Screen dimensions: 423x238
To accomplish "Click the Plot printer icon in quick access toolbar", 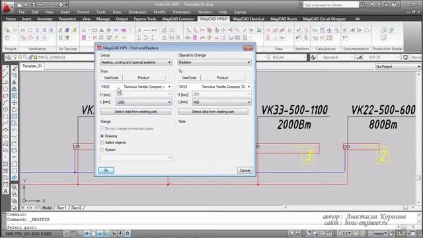I will [x=61, y=5].
